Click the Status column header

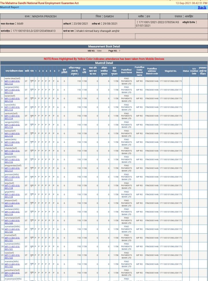186,71
